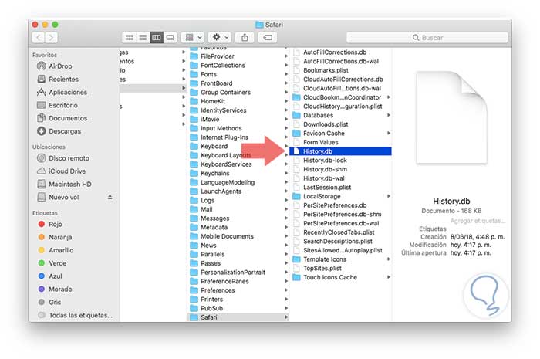This screenshot has height=359, width=540.
Task: Expand the Safari folder arrow
Action: [286, 317]
